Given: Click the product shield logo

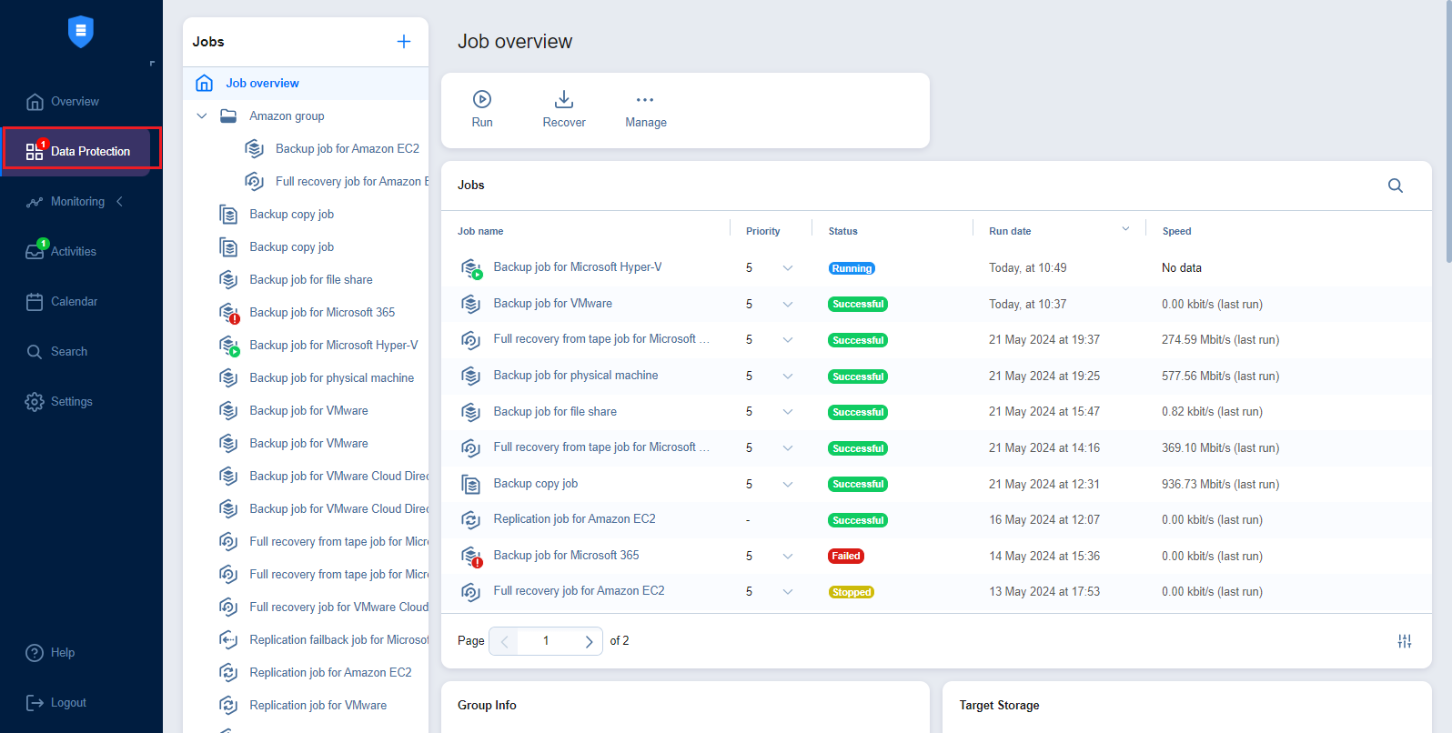Looking at the screenshot, I should tap(81, 32).
